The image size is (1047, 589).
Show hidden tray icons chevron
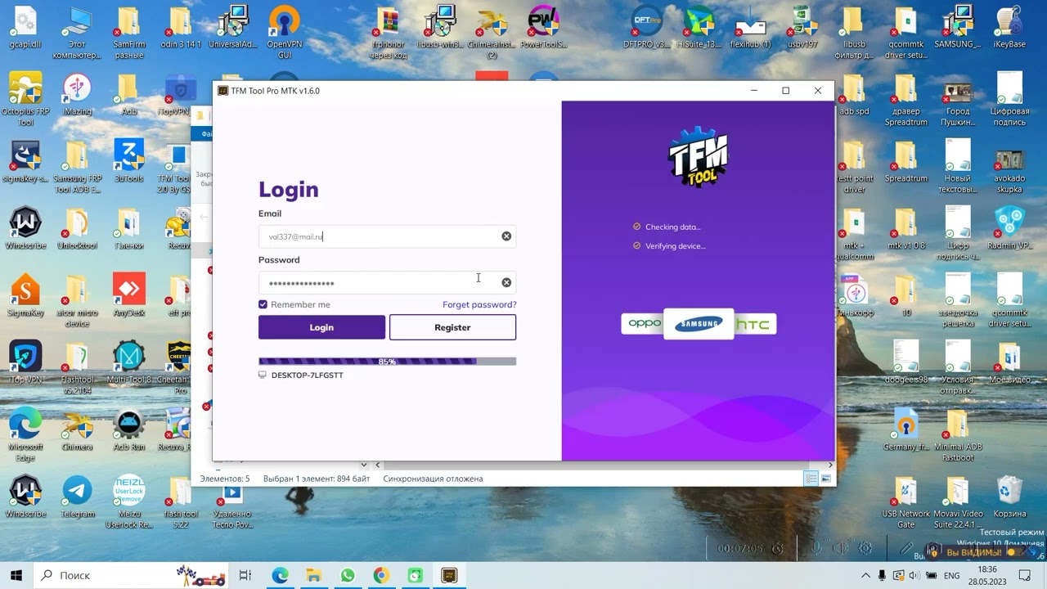[x=865, y=576]
